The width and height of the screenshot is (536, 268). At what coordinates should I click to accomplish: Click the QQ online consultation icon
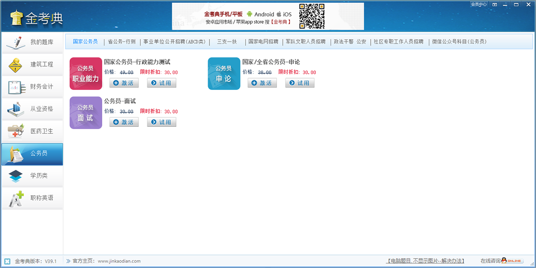[512, 261]
